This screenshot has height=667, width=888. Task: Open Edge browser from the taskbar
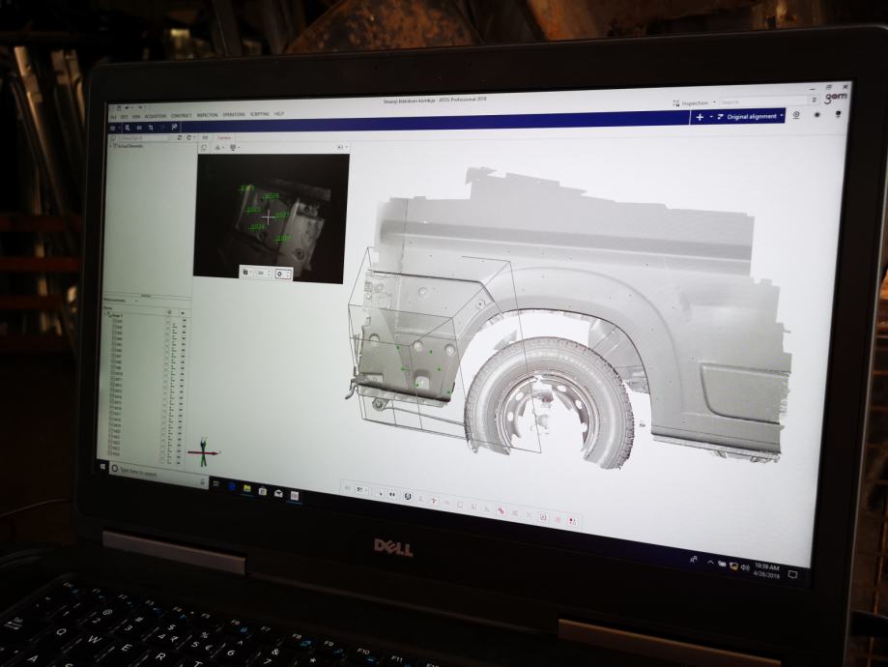pos(232,487)
